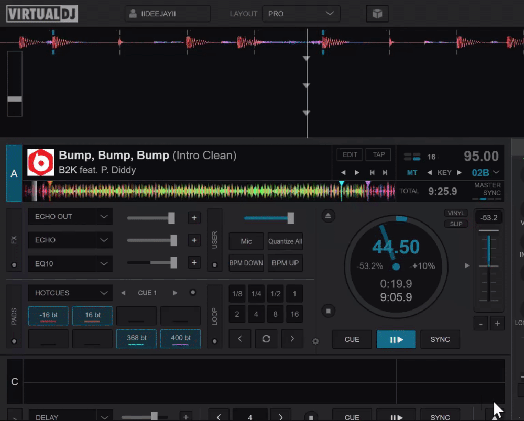Open the loop settings gear icon
The height and width of the screenshot is (421, 524).
(x=315, y=341)
